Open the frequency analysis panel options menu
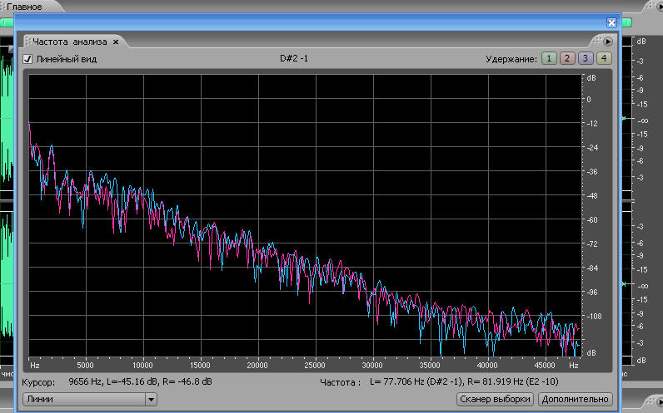The height and width of the screenshot is (413, 663). pos(607,41)
